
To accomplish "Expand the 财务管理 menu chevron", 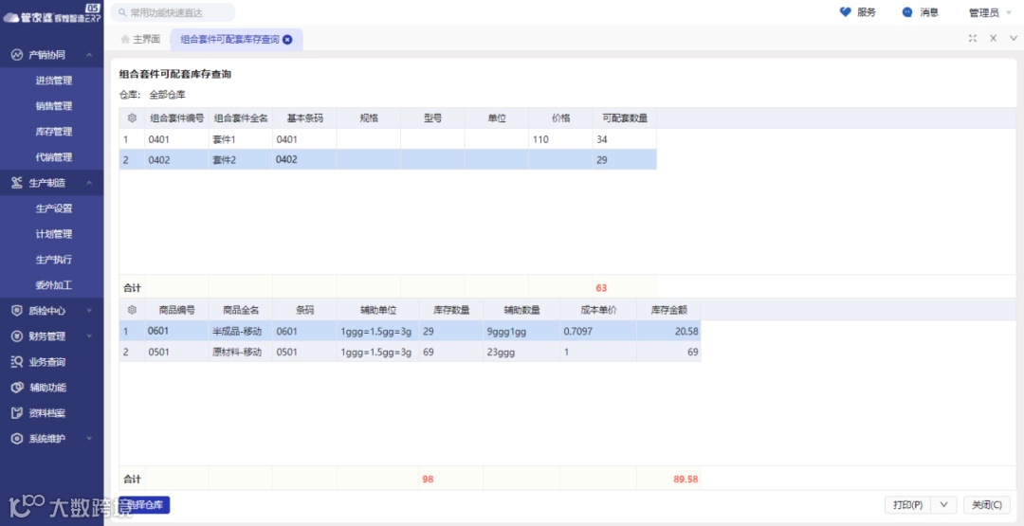I will [89, 336].
